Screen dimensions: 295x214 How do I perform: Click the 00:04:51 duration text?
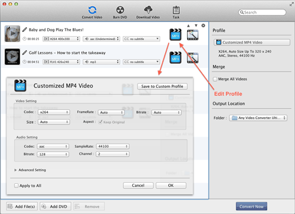[33, 62]
